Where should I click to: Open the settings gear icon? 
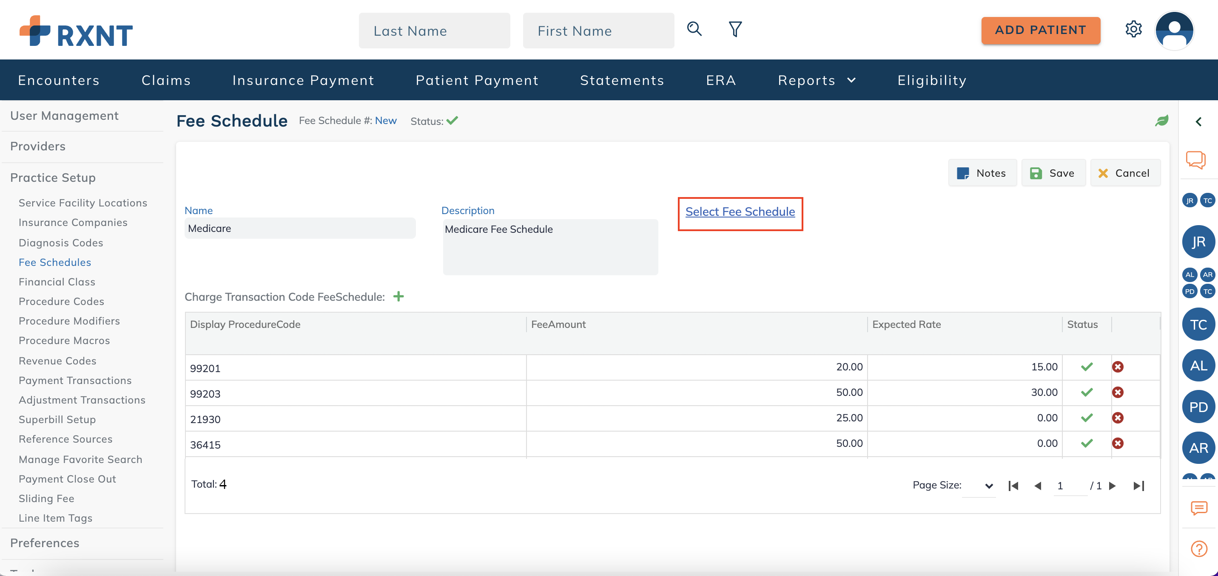[1133, 29]
